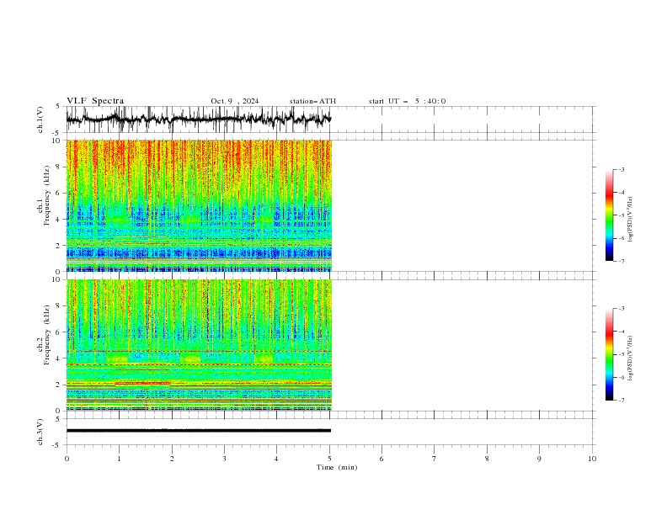
Task: Click the time axis tick label "1"
Action: 119,459
